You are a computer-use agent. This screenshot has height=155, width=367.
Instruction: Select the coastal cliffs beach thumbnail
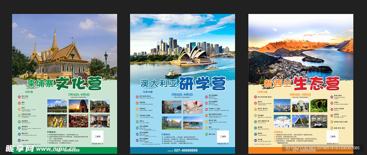[193, 123]
